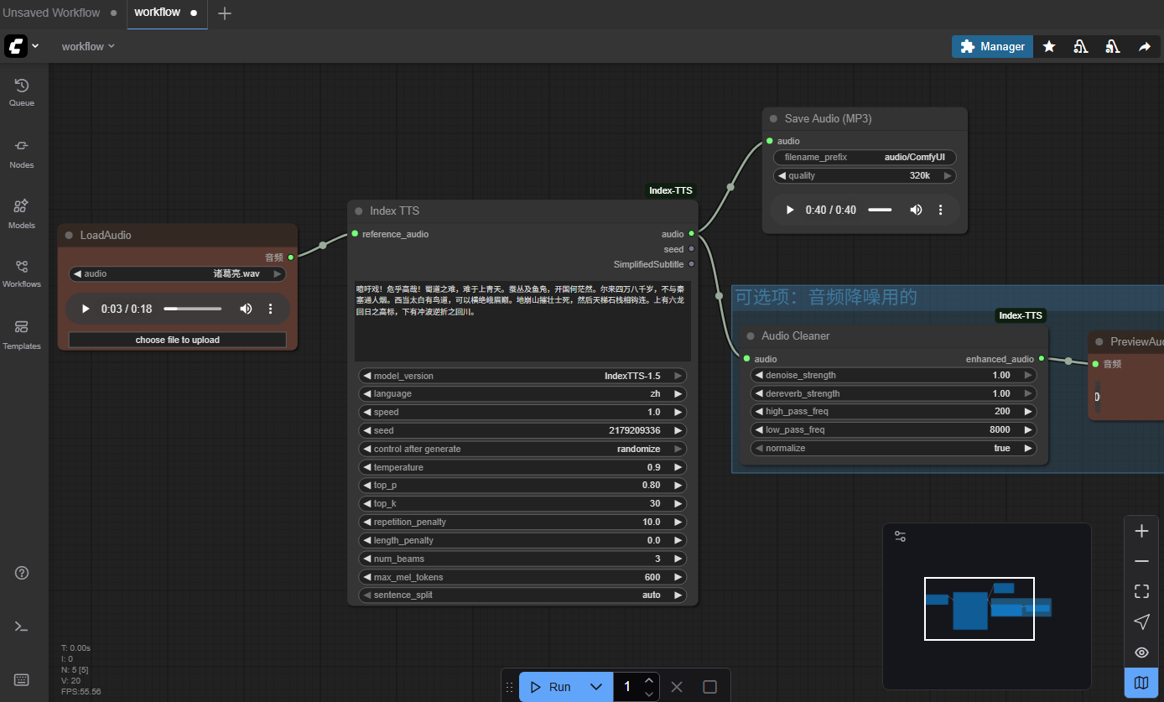Toggle the minimap button
1164x702 pixels.
[1141, 683]
